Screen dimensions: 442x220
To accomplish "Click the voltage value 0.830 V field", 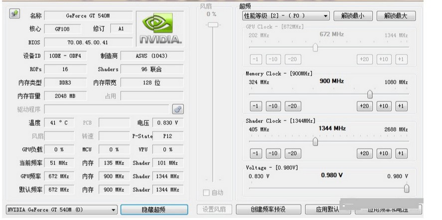I will (168, 123).
